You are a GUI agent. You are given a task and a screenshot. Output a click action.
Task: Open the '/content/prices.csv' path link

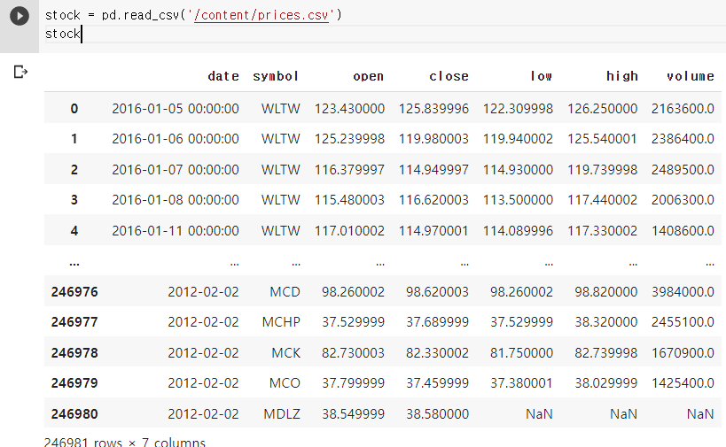(262, 15)
